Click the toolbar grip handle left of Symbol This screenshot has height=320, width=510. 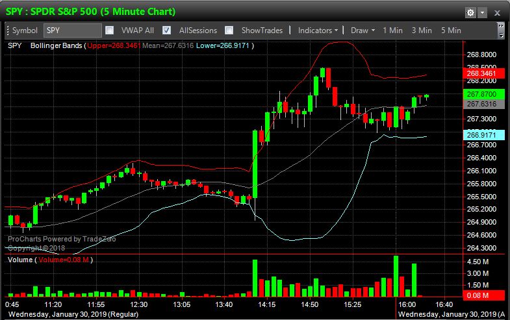pyautogui.click(x=7, y=31)
